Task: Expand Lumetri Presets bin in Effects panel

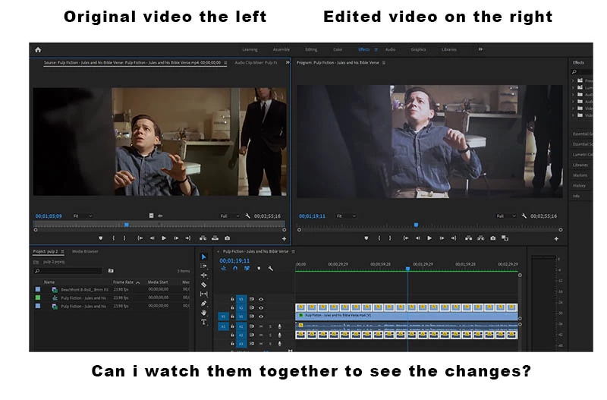Action: tap(573, 87)
